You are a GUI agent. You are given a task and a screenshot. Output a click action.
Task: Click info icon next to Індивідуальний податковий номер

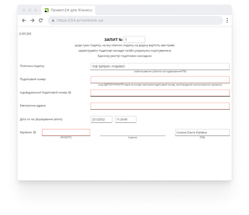click(70, 93)
